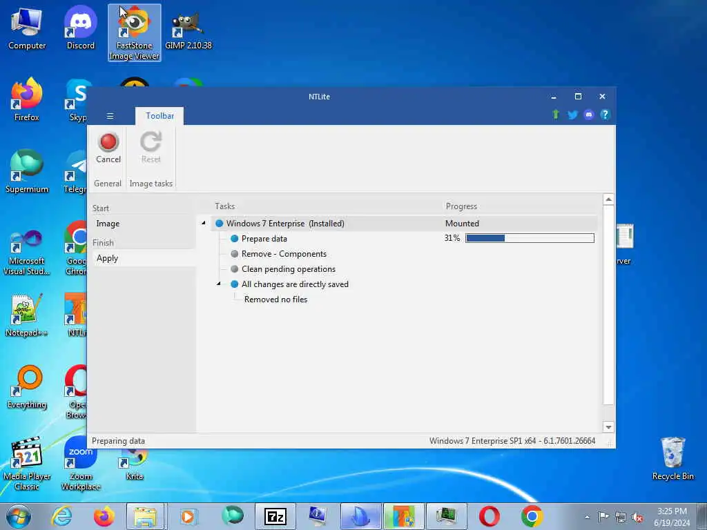Open NTLite Twitter link icon
Viewport: 707px width, 530px height.
572,115
